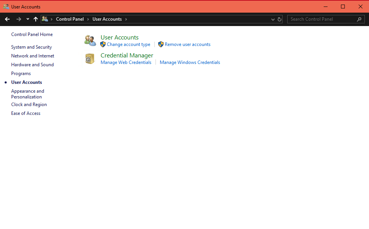
Task: Click the shield icon beside Remove user accounts
Action: click(x=161, y=44)
